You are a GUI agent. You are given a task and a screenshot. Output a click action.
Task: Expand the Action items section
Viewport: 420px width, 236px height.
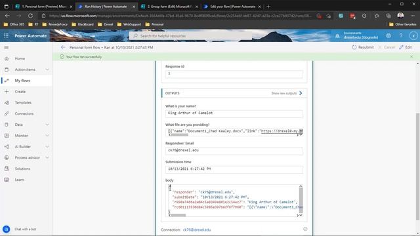(x=47, y=69)
